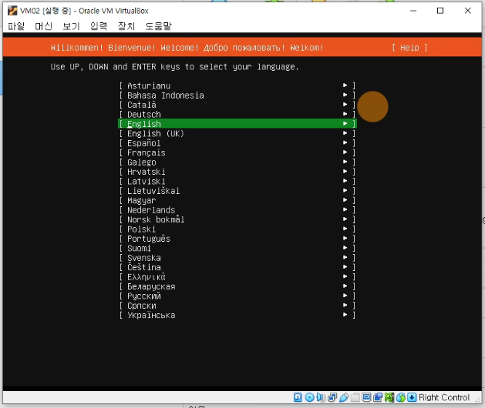This screenshot has width=485, height=408.
Task: Open the 입력 menu
Action: [99, 26]
